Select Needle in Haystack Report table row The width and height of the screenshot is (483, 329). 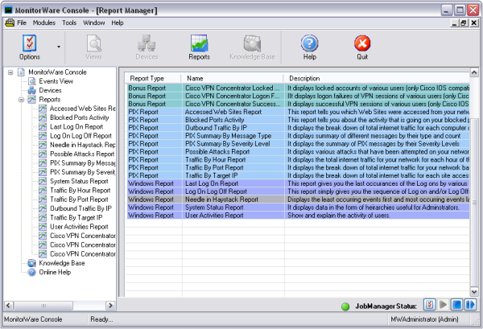pos(298,199)
